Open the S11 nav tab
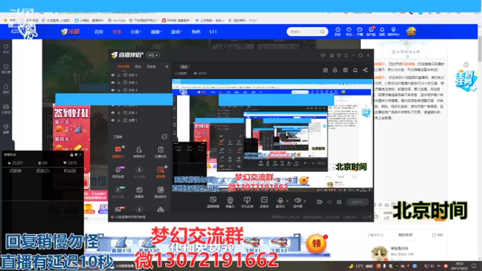Screen dimensions: 482x271 pos(213,32)
